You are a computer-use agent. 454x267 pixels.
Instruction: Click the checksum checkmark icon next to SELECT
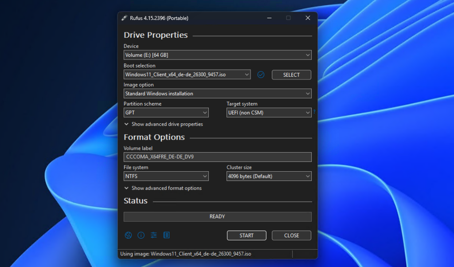click(261, 75)
